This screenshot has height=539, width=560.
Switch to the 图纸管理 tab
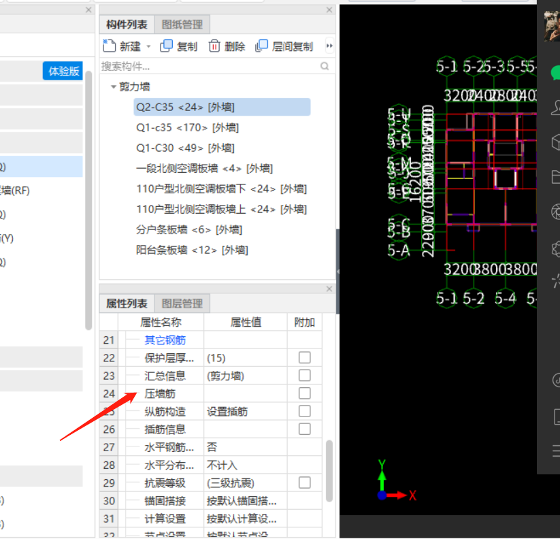182,24
